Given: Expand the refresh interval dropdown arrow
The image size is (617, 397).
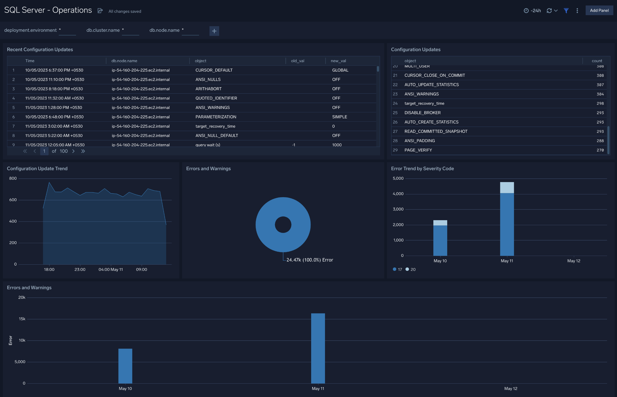Looking at the screenshot, I should click(x=556, y=11).
